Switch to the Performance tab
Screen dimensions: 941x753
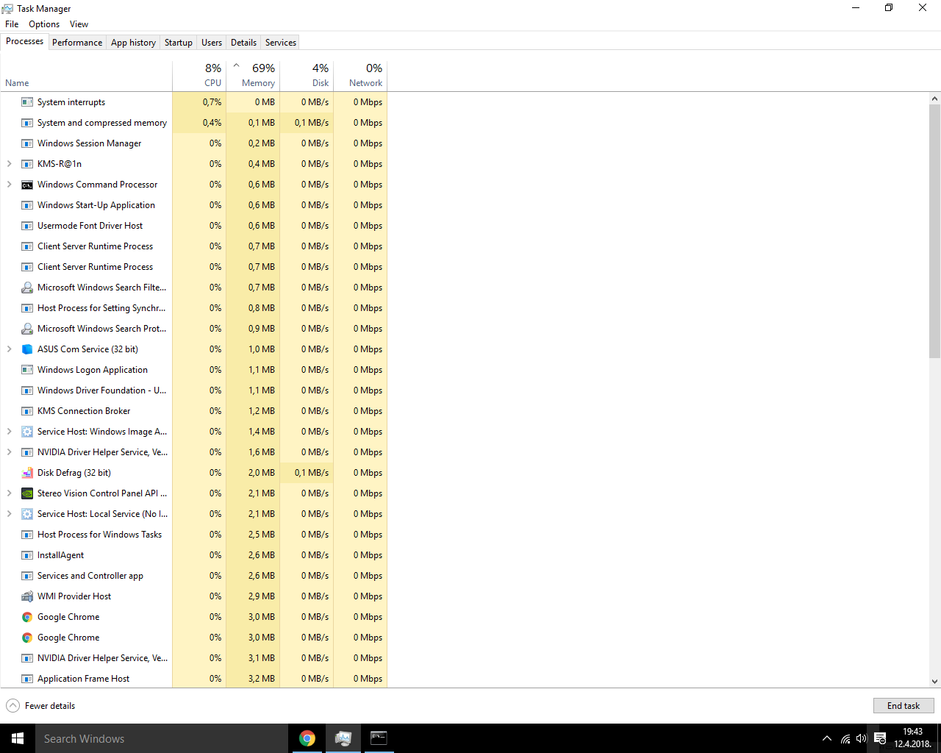coord(77,43)
